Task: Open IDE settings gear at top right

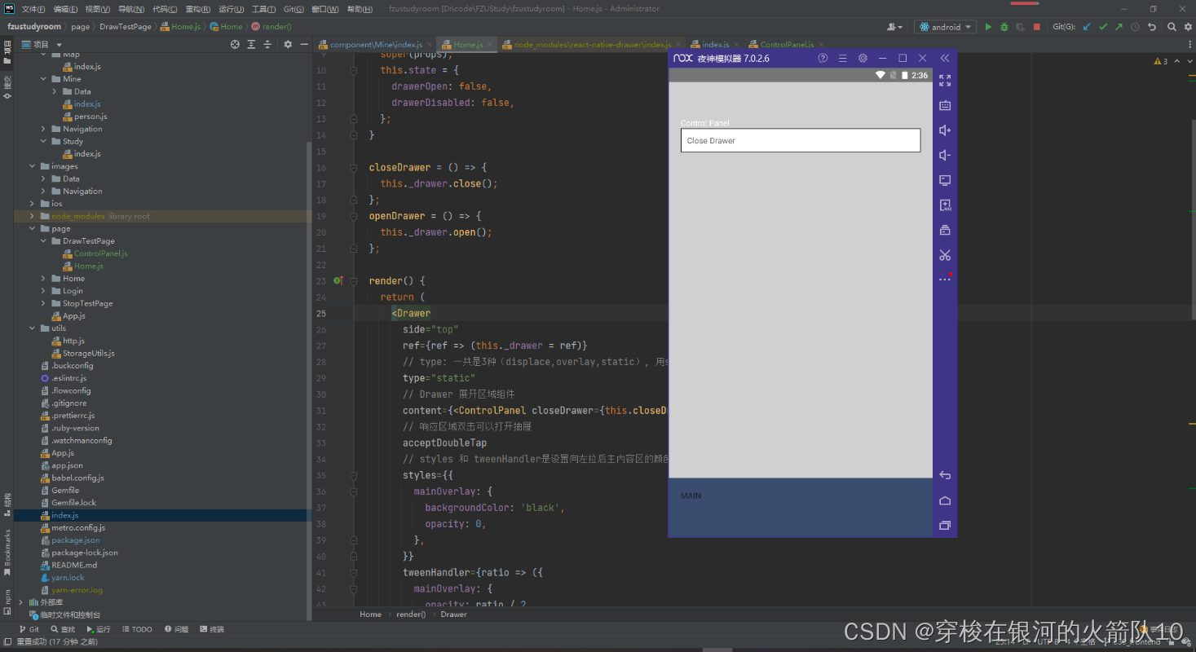Action: pyautogui.click(x=1187, y=27)
